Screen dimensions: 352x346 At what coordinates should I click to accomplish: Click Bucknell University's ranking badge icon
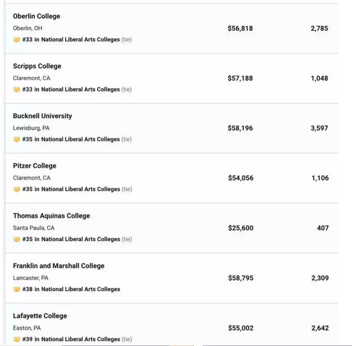click(x=16, y=139)
